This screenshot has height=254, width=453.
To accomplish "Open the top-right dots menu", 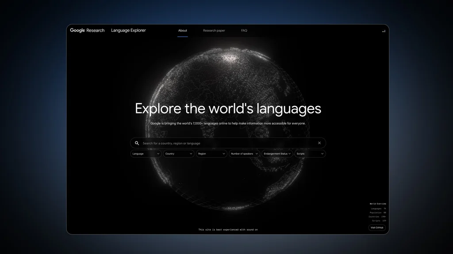I will click(384, 31).
